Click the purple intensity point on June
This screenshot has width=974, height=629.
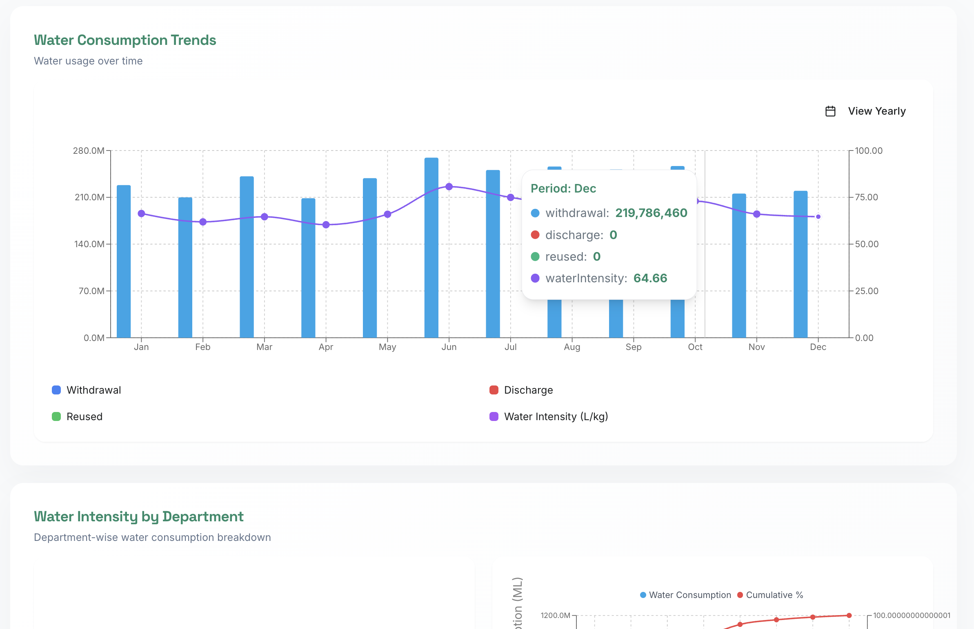pyautogui.click(x=449, y=186)
